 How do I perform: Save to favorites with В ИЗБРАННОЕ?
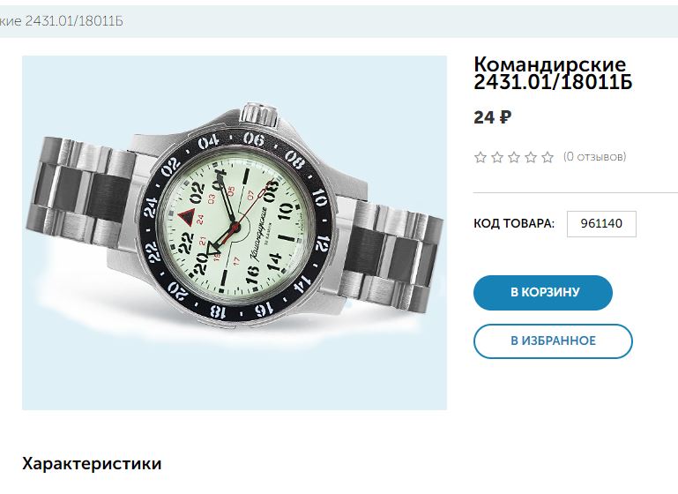(x=553, y=341)
